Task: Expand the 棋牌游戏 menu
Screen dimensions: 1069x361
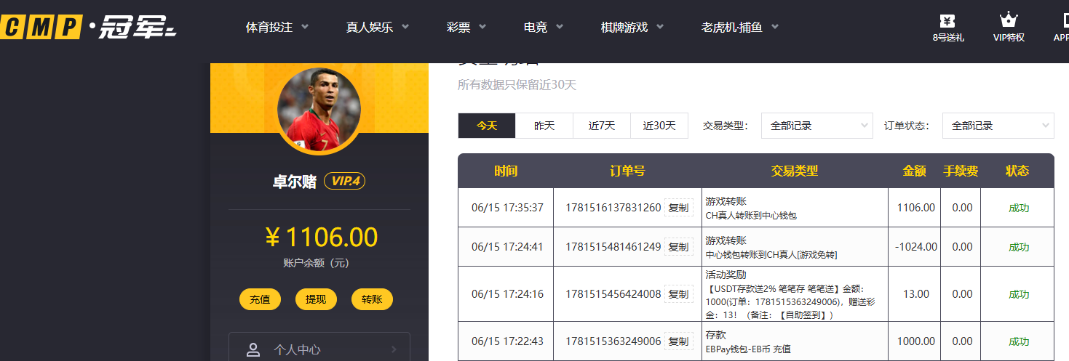Action: click(633, 28)
